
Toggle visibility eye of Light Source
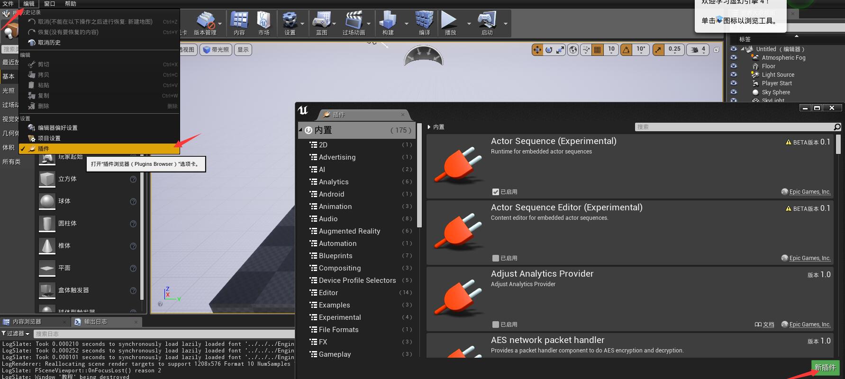[x=734, y=75]
